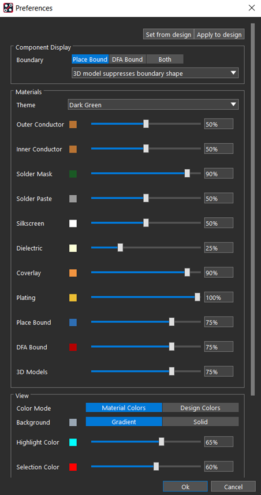Switch Color Mode to Design Colors

pos(200,408)
